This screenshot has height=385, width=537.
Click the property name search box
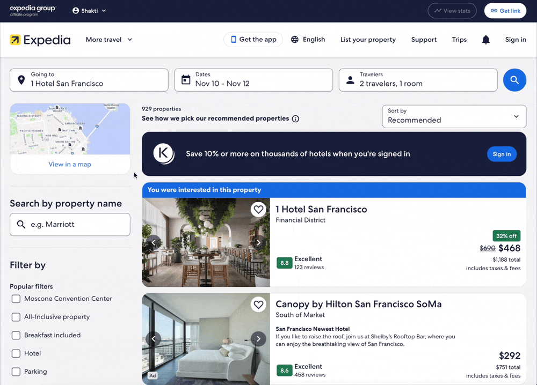(70, 225)
